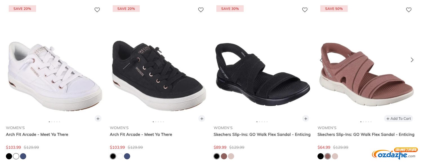Click plus icon under white sneaker image
This screenshot has width=424, height=163.
pyautogui.click(x=98, y=118)
